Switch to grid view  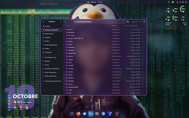click(x=133, y=22)
